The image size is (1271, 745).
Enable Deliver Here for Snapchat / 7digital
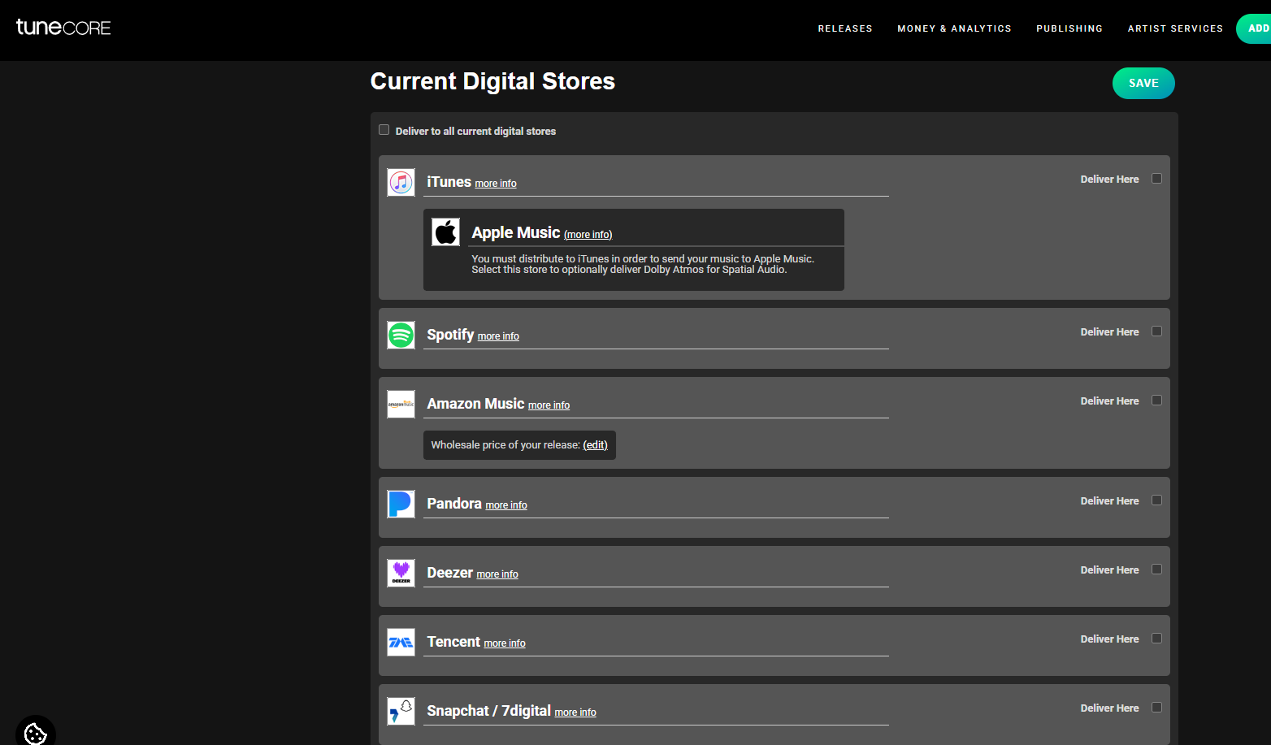1157,708
